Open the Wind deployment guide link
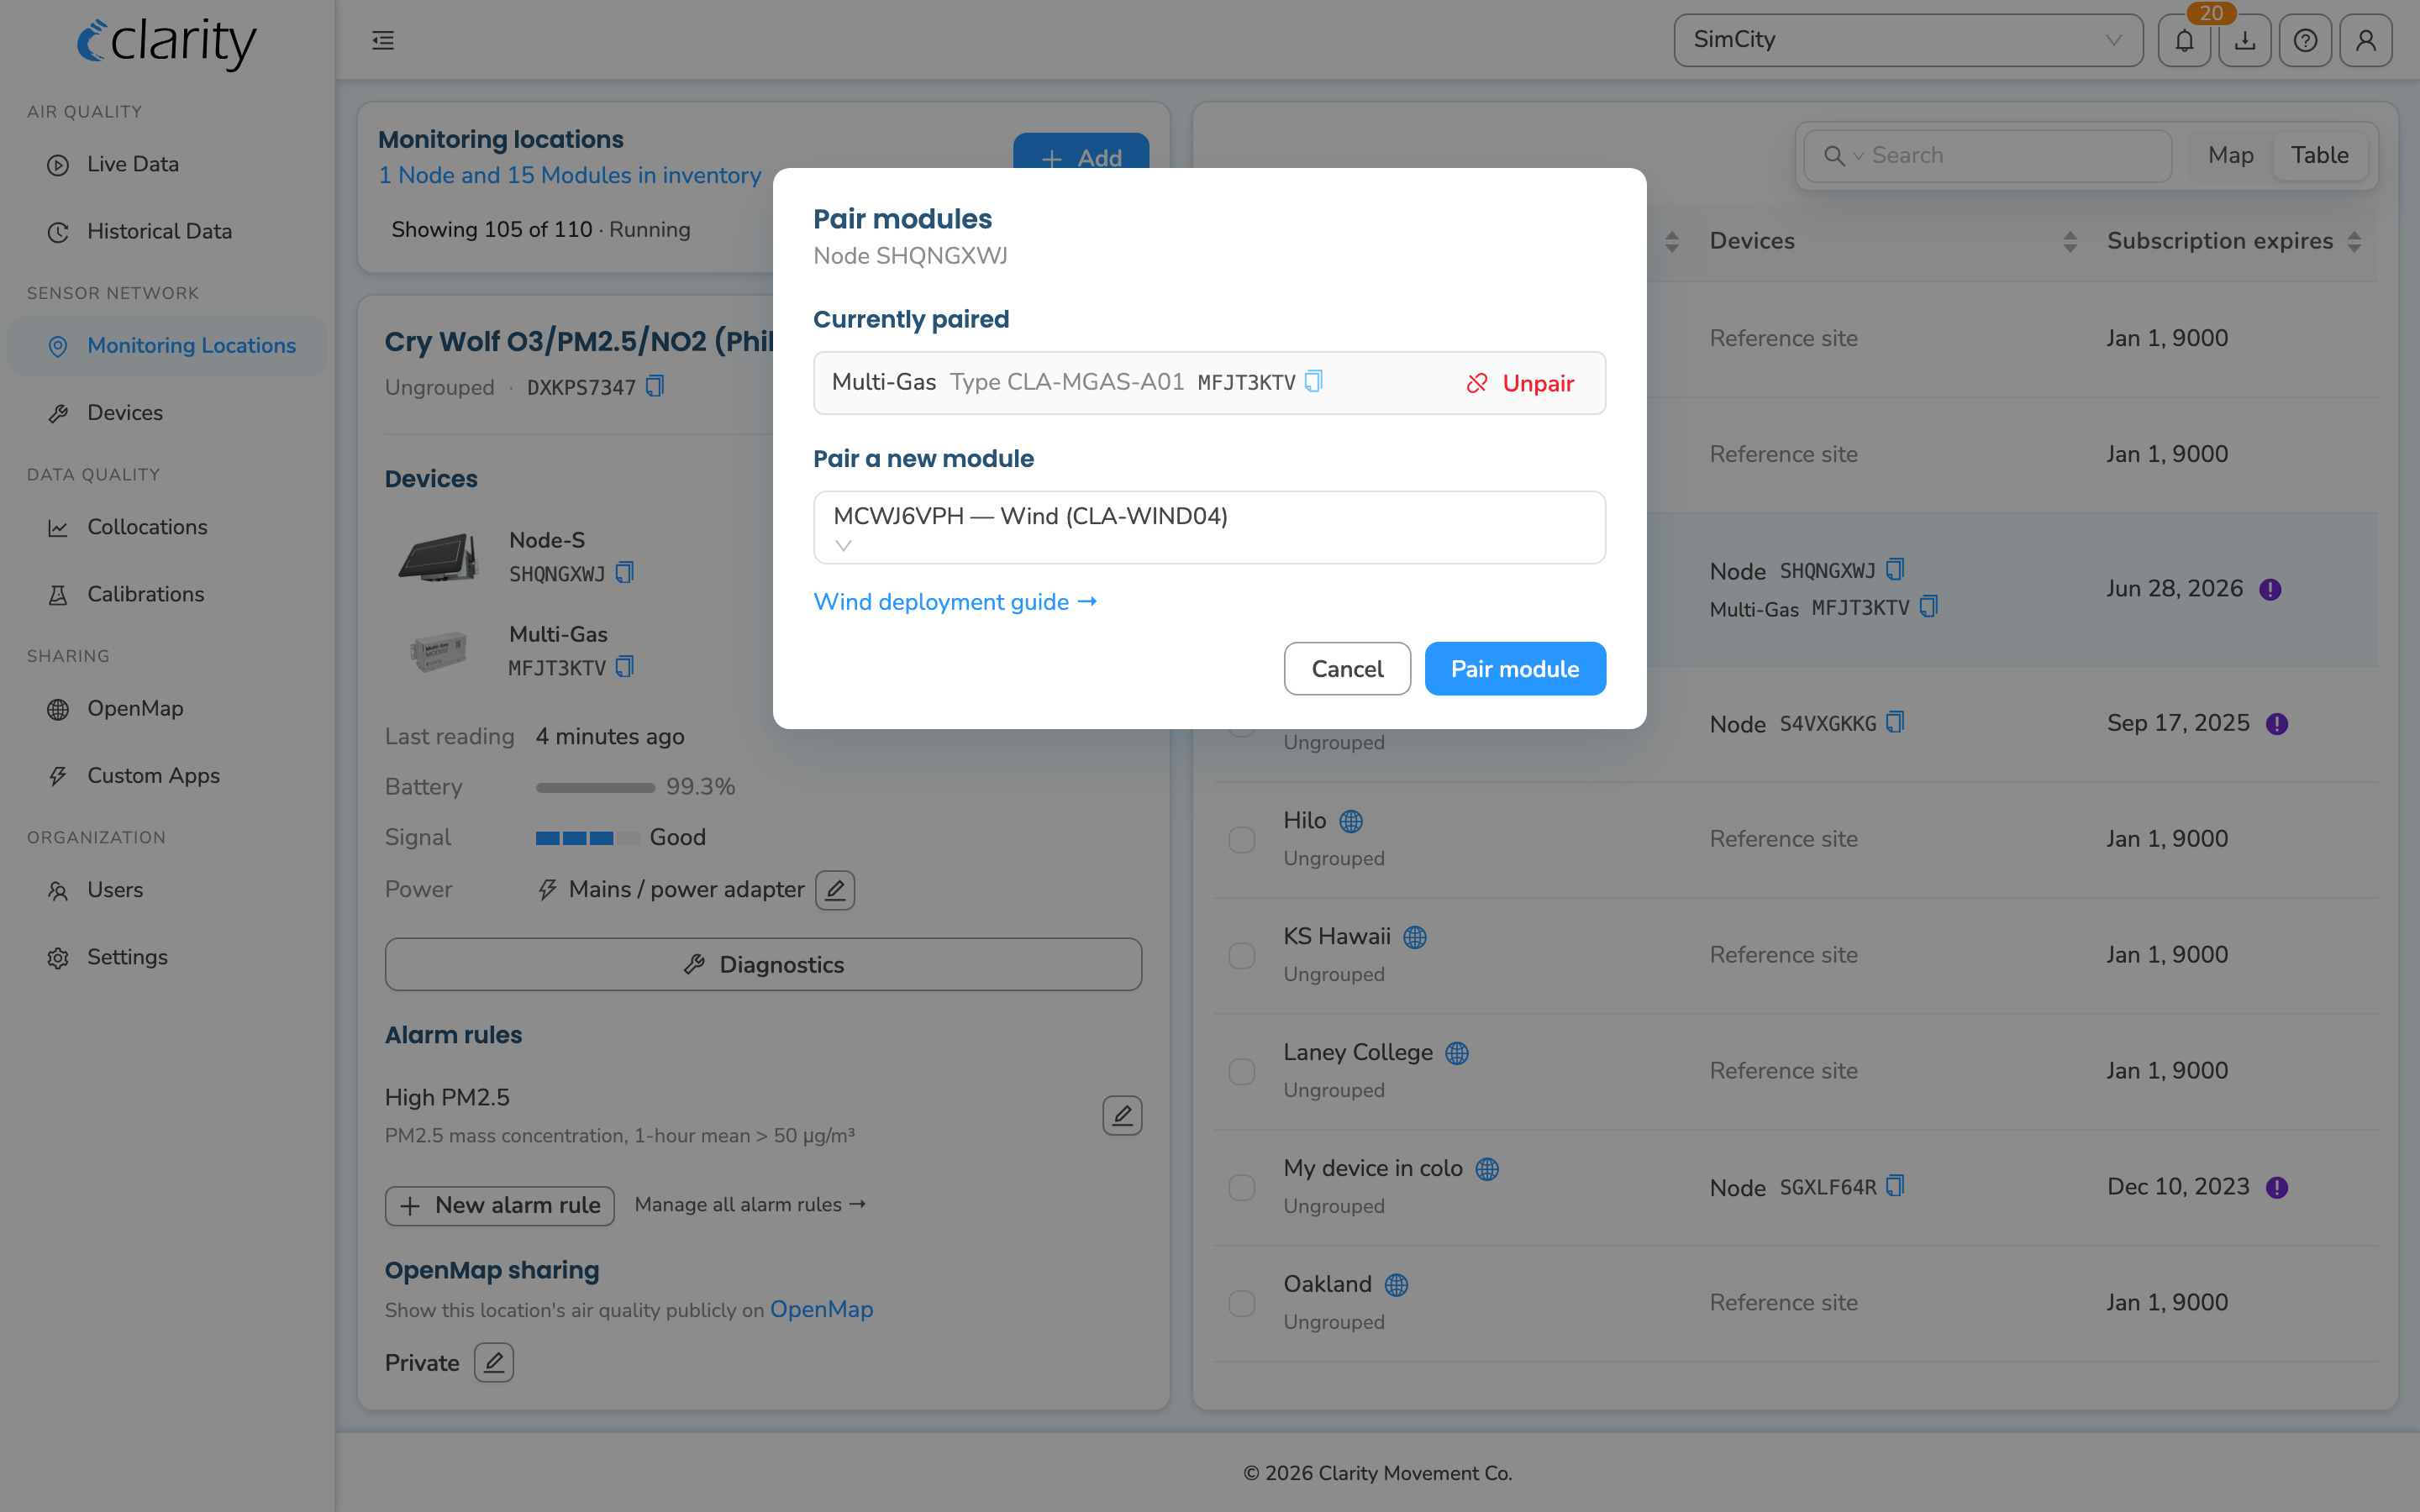2420x1512 pixels. click(955, 601)
